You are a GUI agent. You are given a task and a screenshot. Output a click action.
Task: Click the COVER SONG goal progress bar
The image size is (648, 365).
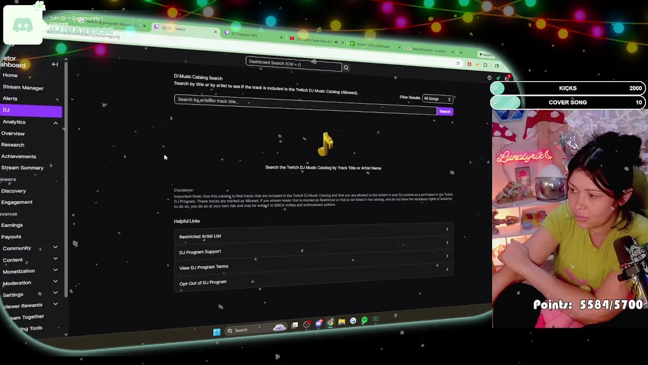(568, 102)
